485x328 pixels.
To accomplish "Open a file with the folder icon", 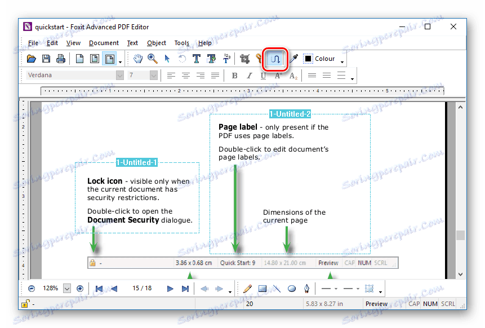I will coord(31,59).
